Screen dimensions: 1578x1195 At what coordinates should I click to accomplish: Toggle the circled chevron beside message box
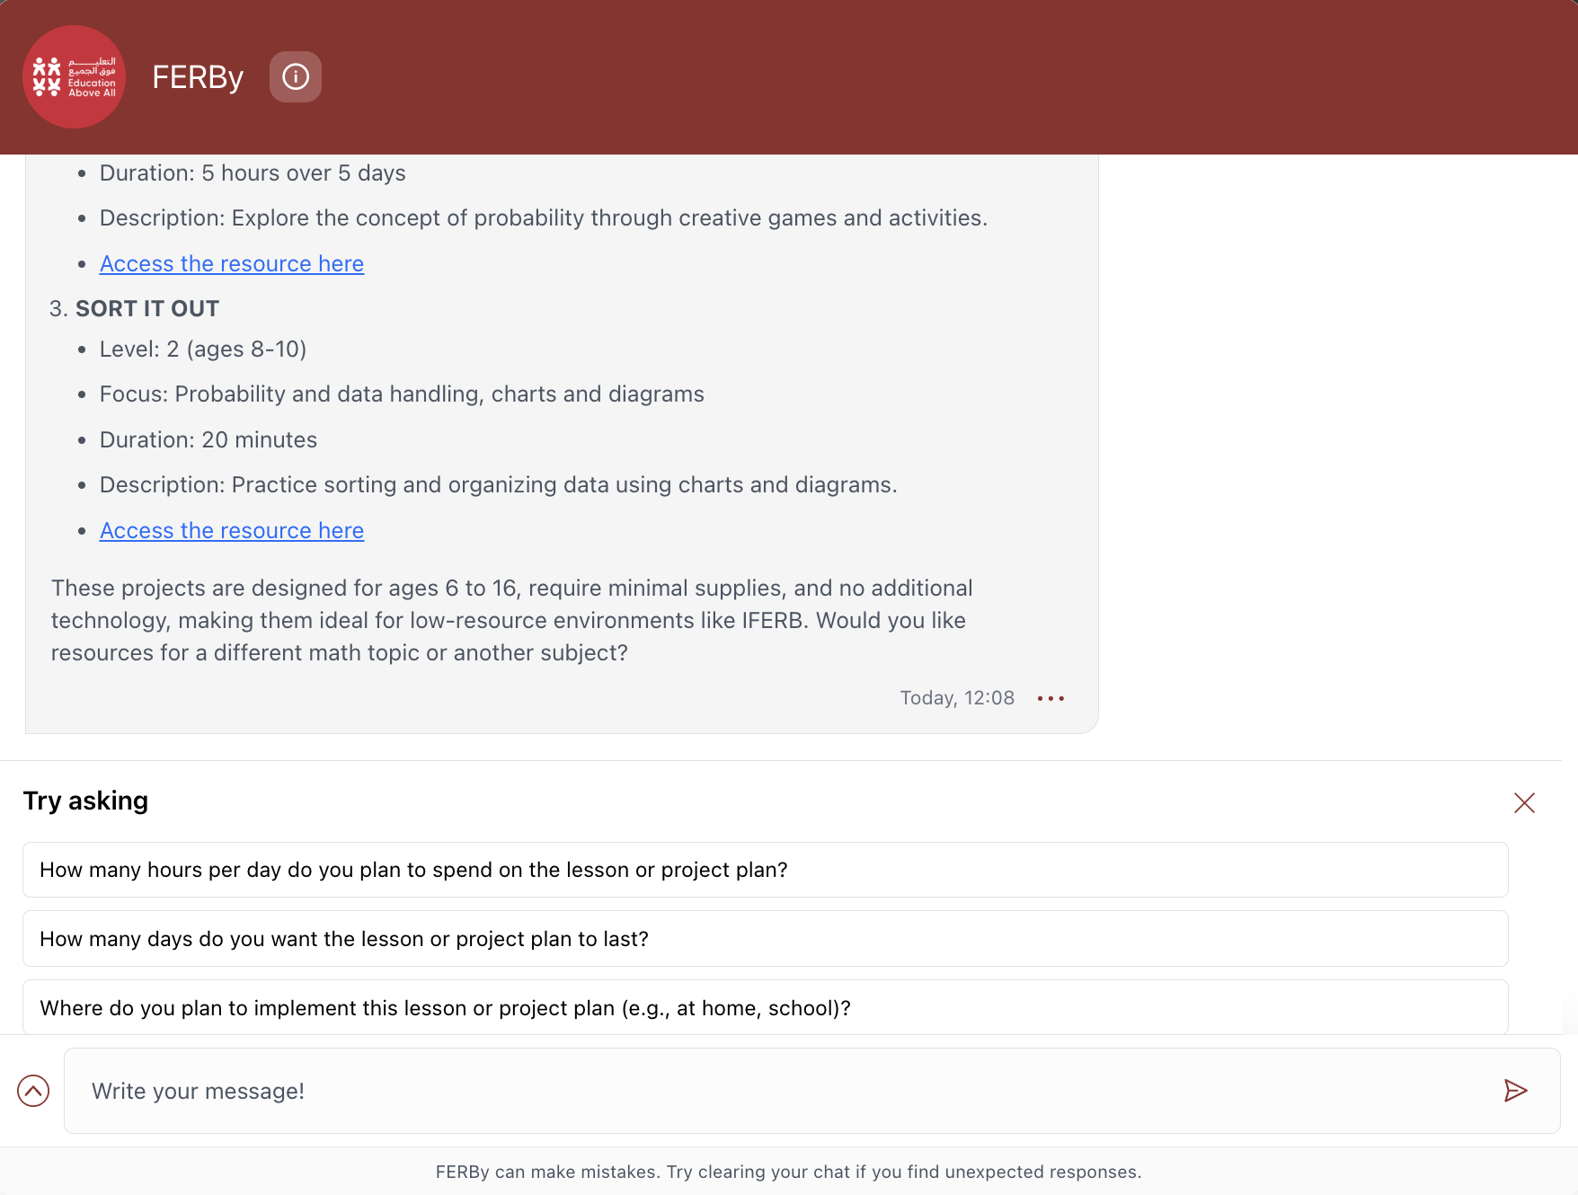pyautogui.click(x=33, y=1091)
